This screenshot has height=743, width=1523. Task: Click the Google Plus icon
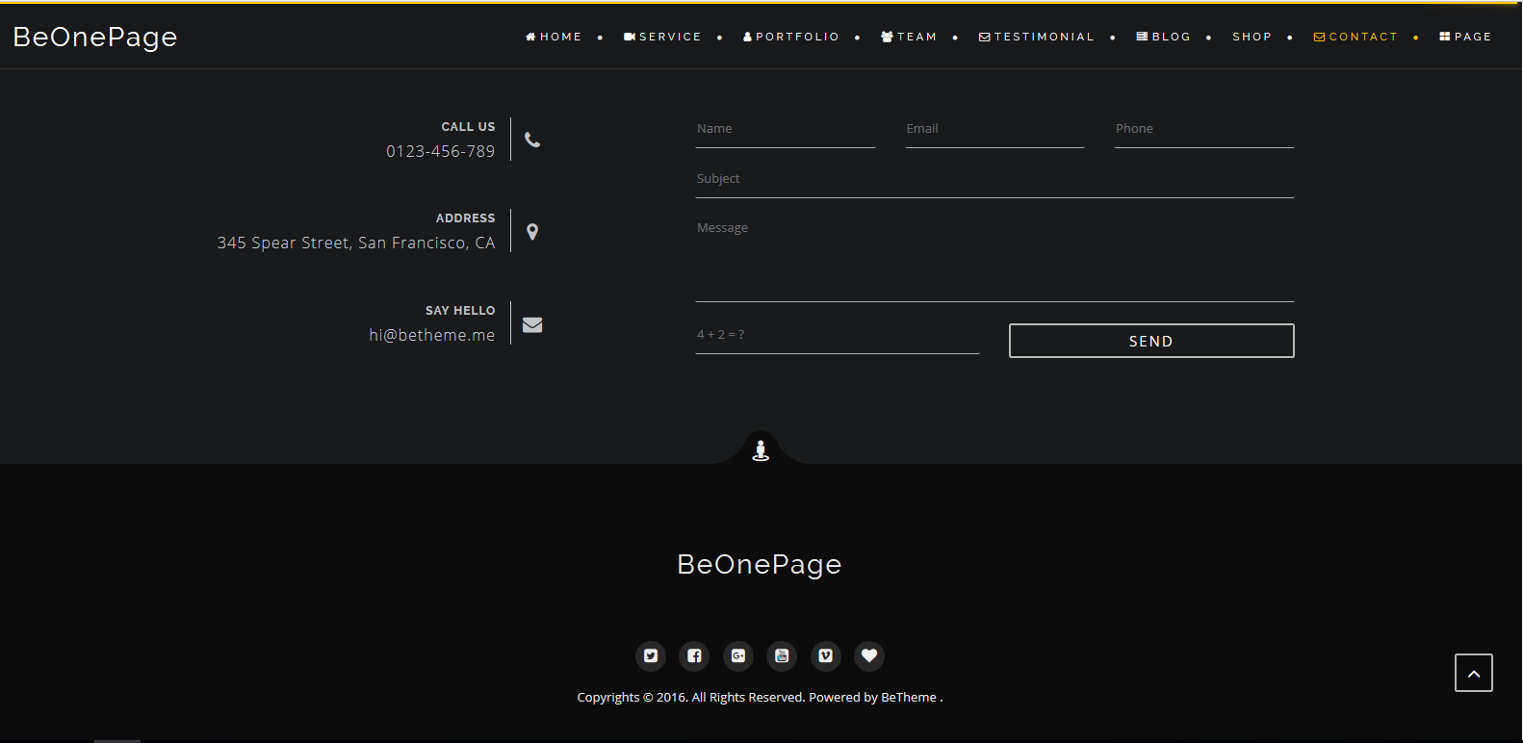[738, 655]
